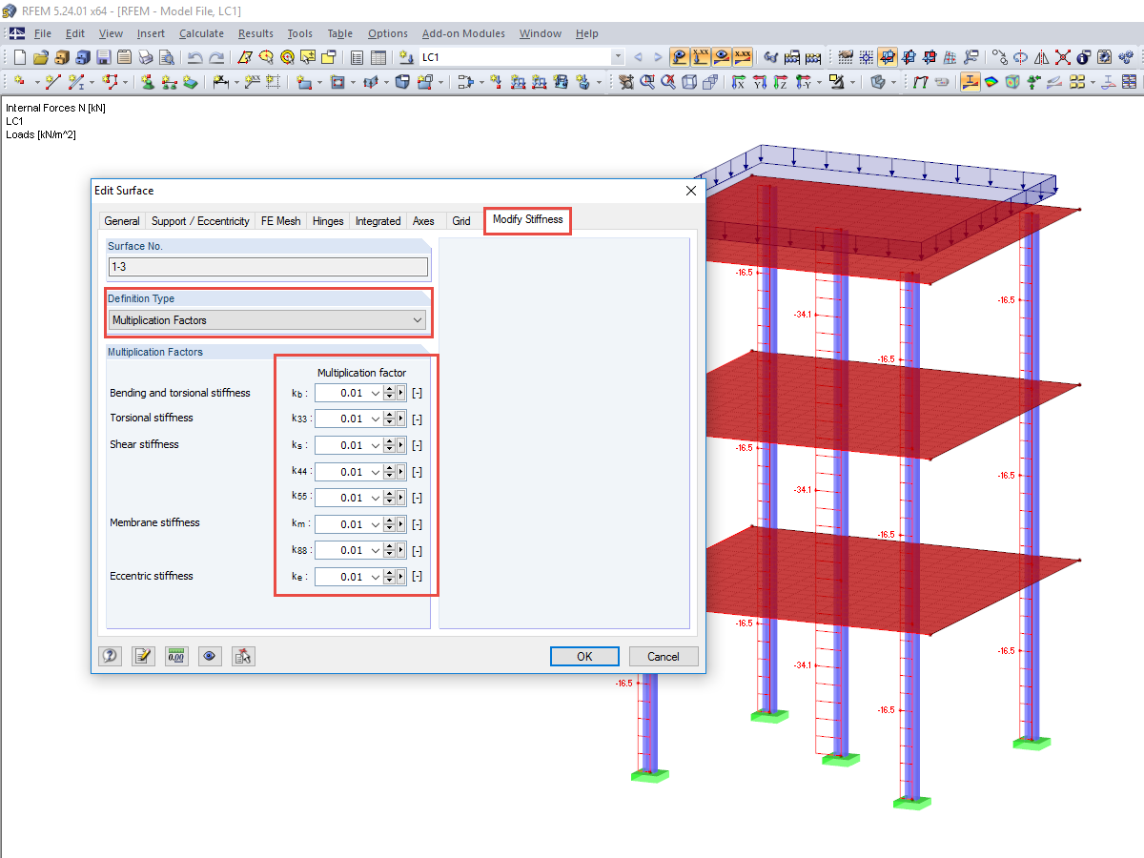1144x858 pixels.
Task: Open the Definition Type dropdown
Action: click(x=269, y=320)
